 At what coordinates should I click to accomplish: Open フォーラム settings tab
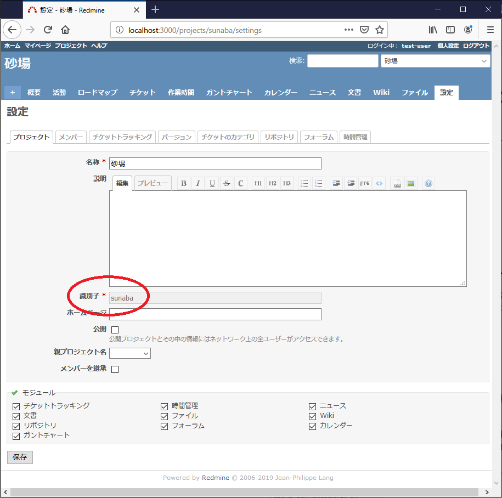point(319,137)
